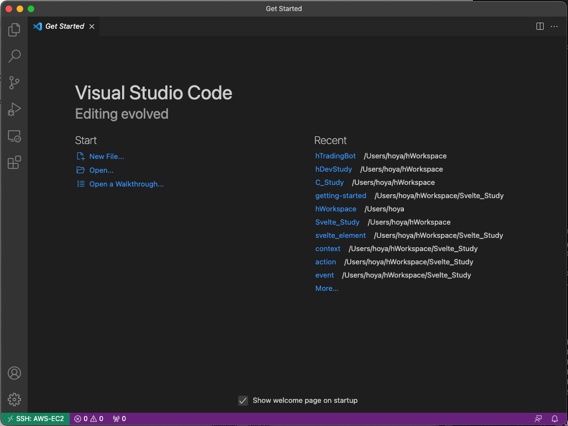Open the Run and Debug view icon
The image size is (568, 426).
tap(14, 109)
